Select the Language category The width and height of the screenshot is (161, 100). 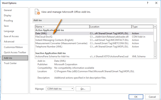click(x=9, y=31)
